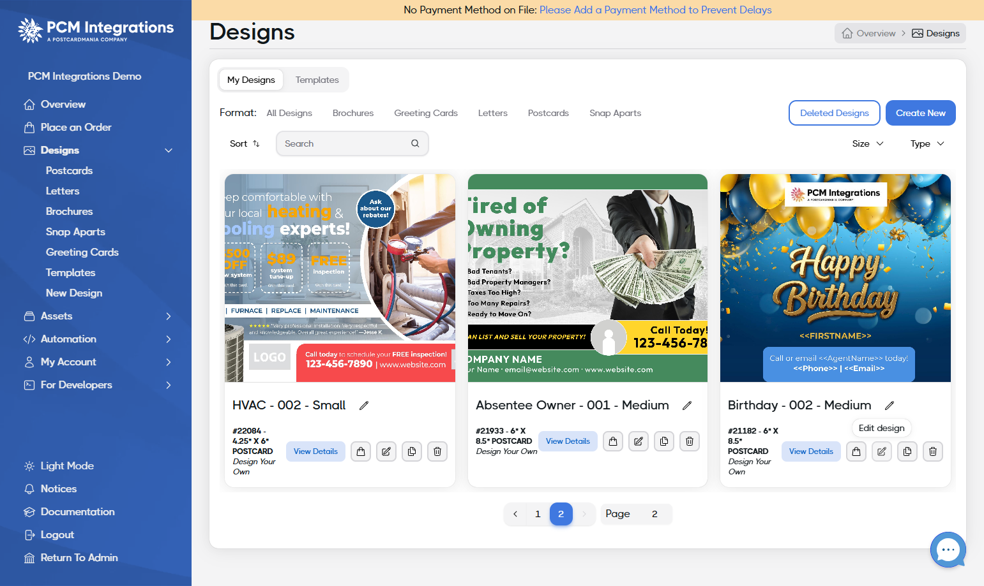
Task: Go to previous page arrow in pagination
Action: coord(515,514)
